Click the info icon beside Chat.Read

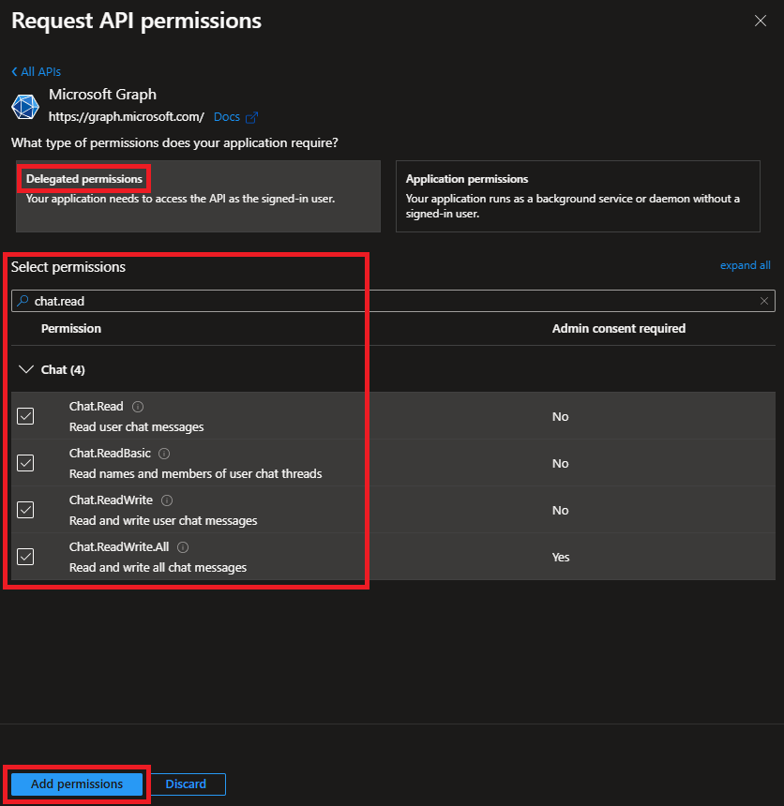click(x=138, y=407)
